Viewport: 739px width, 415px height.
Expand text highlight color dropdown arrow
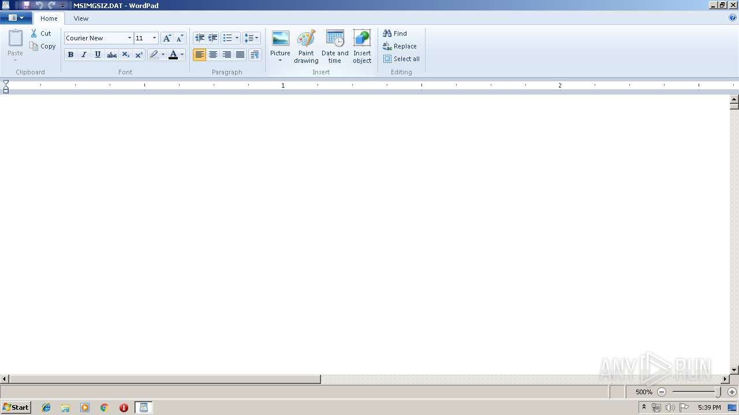[x=163, y=55]
